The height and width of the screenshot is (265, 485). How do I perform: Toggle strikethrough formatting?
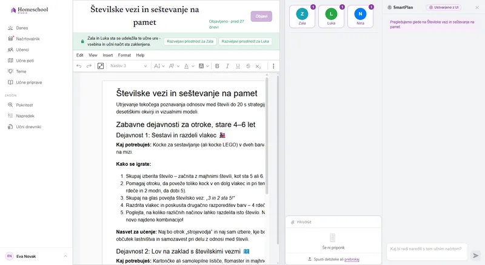pyautogui.click(x=248, y=66)
